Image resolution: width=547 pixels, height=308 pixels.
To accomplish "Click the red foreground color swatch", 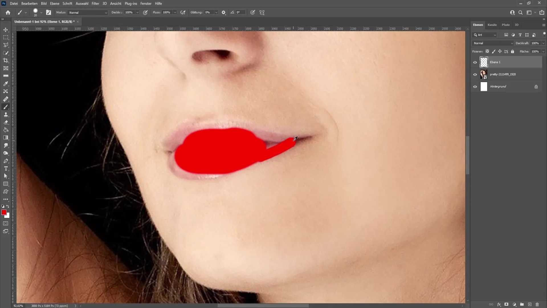I will click(5, 213).
